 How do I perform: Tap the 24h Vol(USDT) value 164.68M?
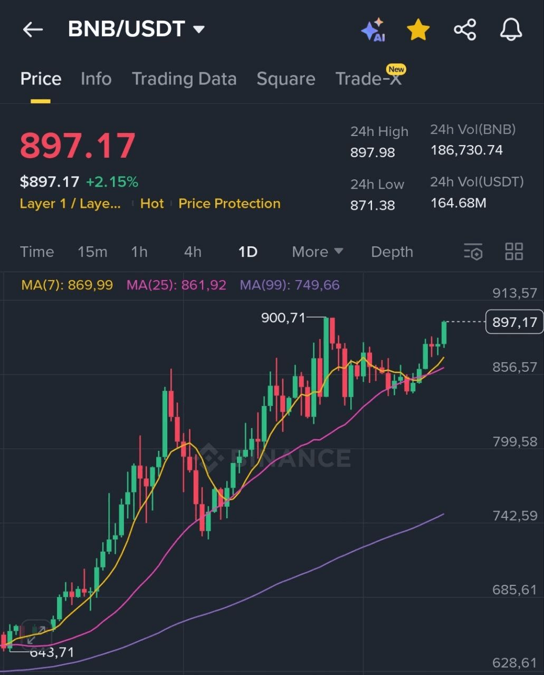tap(458, 203)
